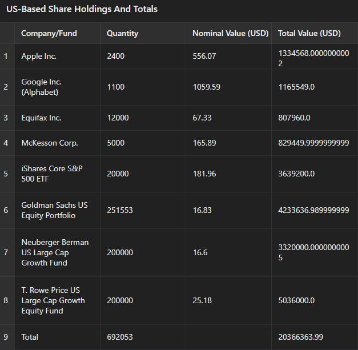Viewport: 358px width, 350px height.
Task: Click the US-Based Share Holdings And Totals title
Action: coord(82,9)
